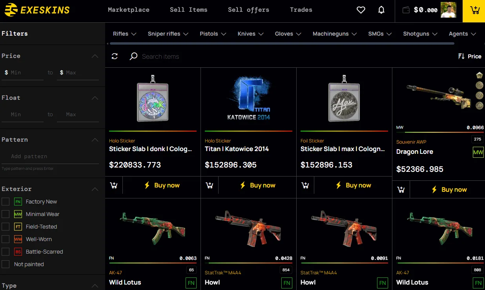Buy now Titan Katowice 2014

tap(257, 185)
